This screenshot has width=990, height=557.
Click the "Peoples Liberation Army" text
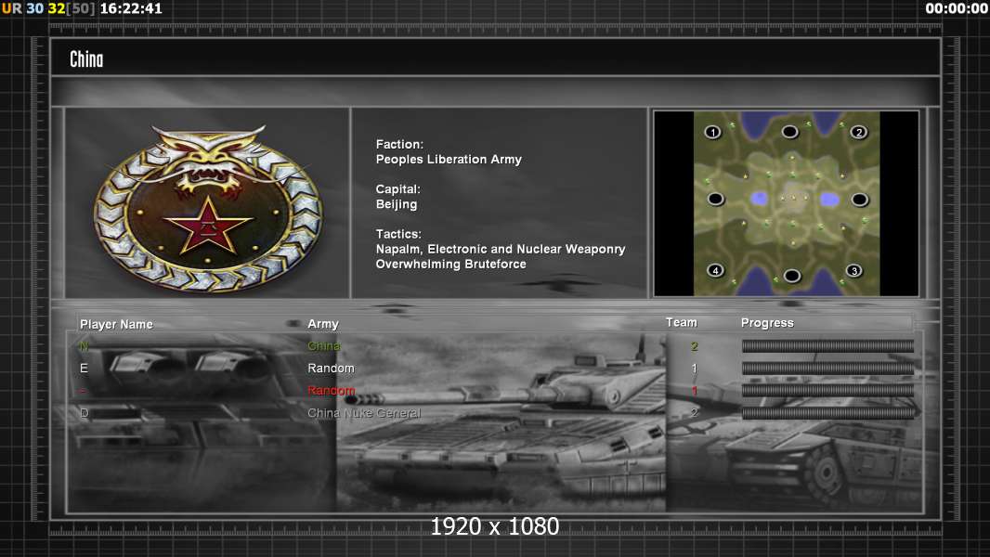[x=449, y=160]
